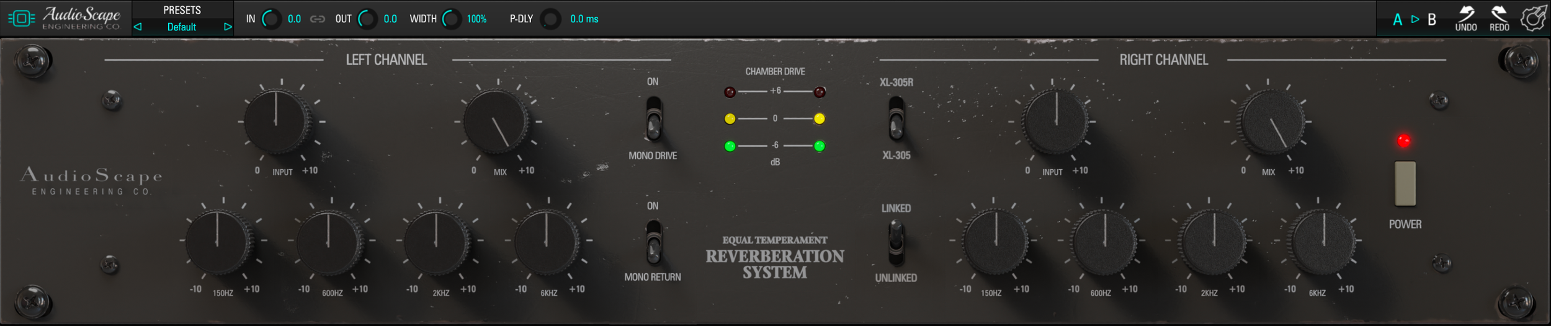Toggle the IN/OUT link chain icon
Image resolution: width=1551 pixels, height=326 pixels.
[318, 19]
